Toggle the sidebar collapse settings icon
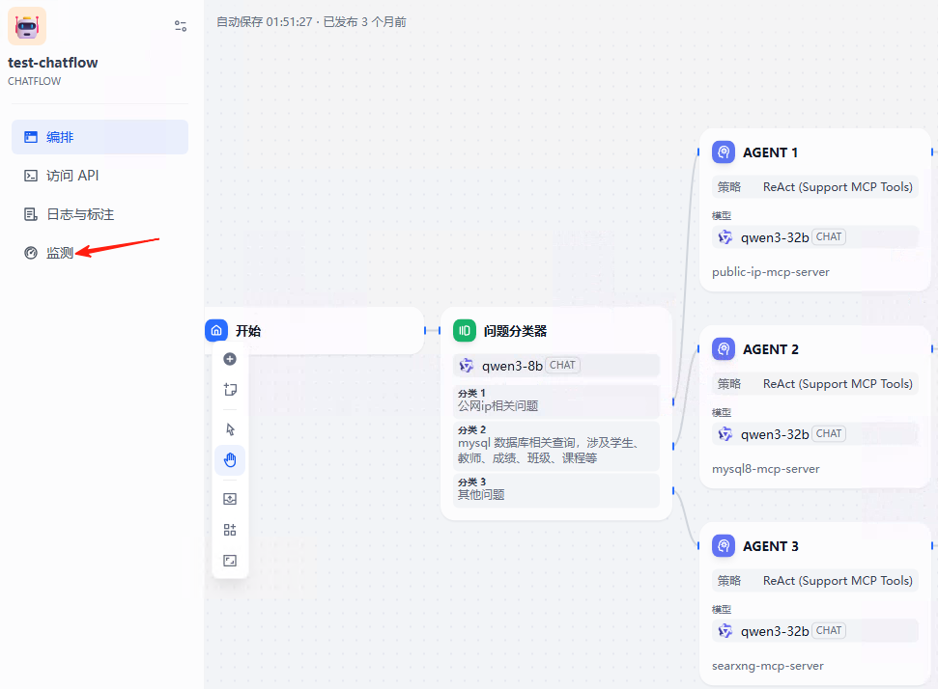 [x=181, y=26]
